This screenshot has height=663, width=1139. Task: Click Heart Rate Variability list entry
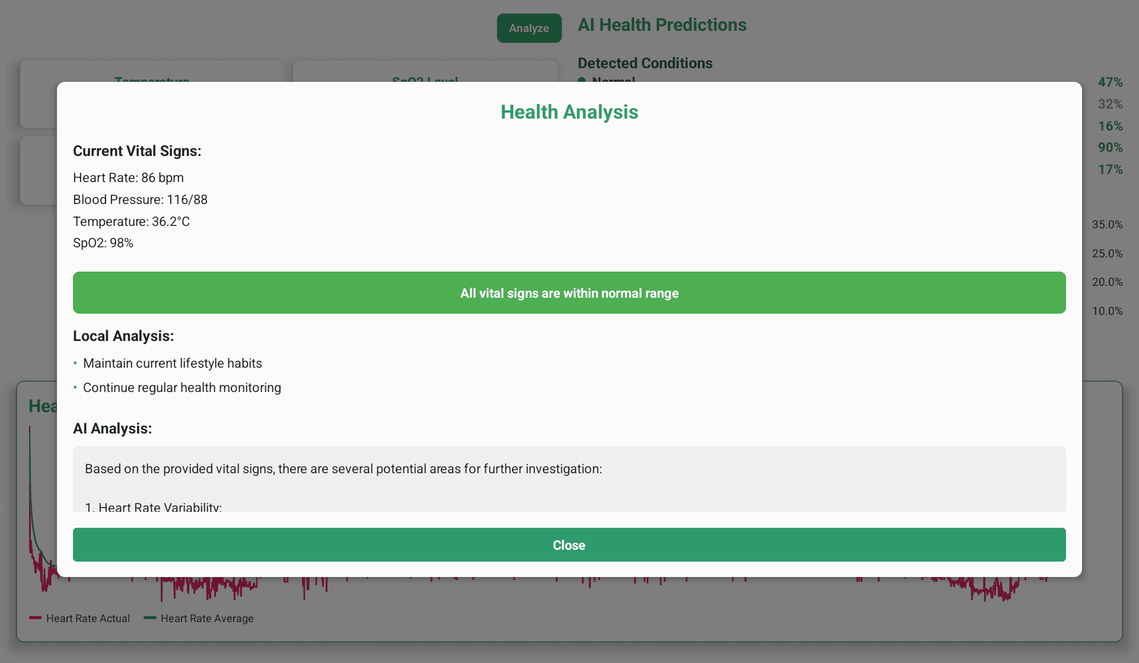(x=153, y=507)
